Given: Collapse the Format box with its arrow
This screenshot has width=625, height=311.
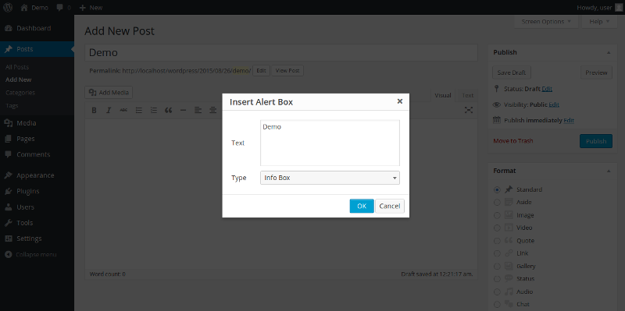Looking at the screenshot, I should [x=609, y=171].
